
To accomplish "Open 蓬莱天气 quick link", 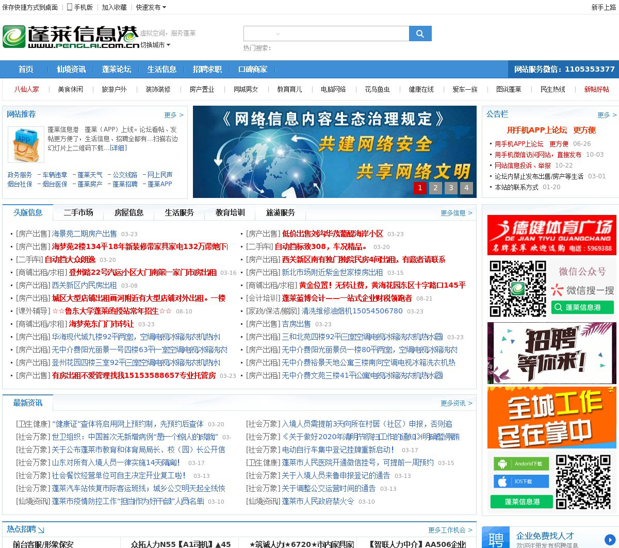I will click(x=90, y=175).
